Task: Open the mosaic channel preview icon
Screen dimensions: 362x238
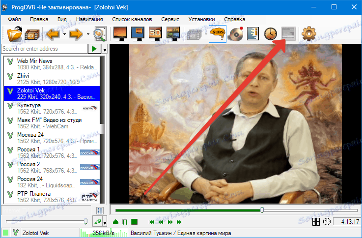Action: 173,34
